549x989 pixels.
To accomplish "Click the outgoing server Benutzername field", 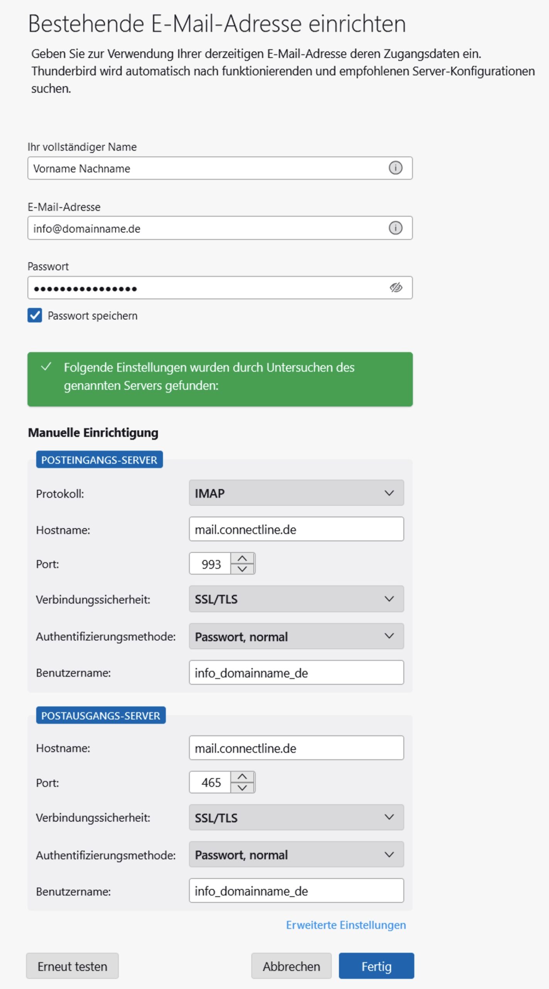I will coord(297,891).
